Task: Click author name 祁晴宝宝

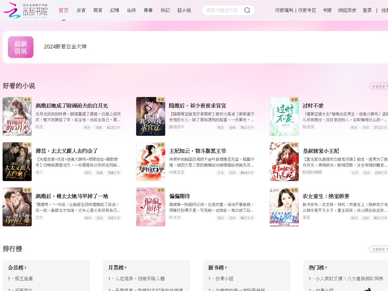Action: click(177, 172)
